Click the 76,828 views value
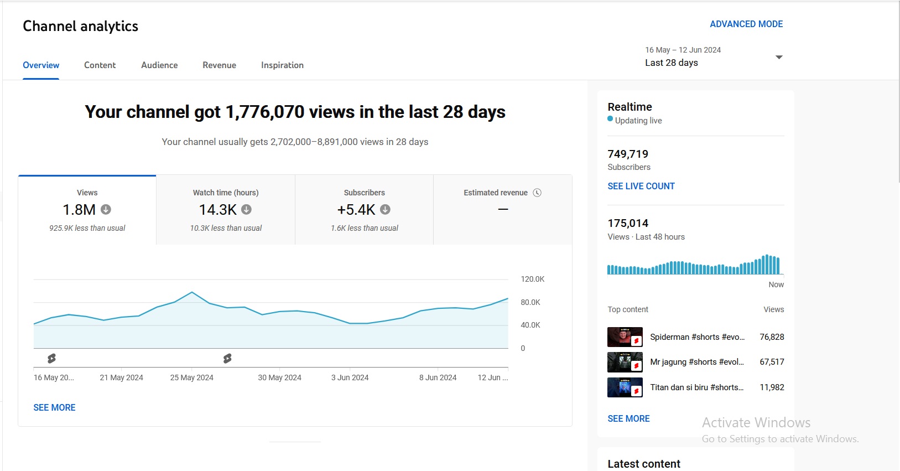Image resolution: width=900 pixels, height=471 pixels. [x=772, y=337]
